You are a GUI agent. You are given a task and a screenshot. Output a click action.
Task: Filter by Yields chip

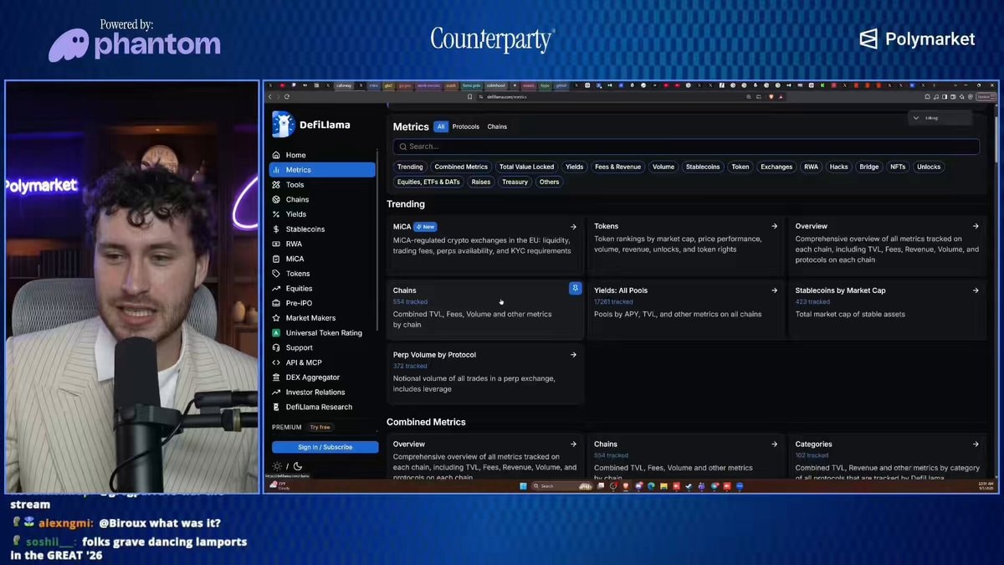point(575,167)
